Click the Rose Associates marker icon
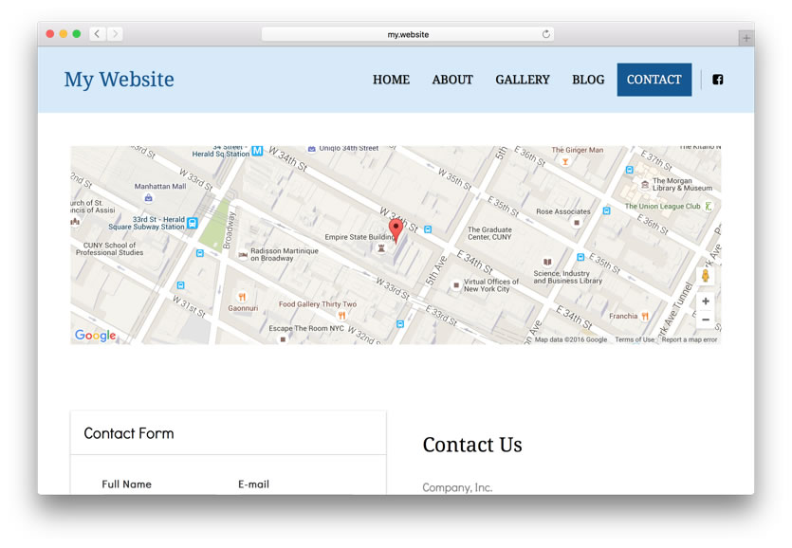This screenshot has width=792, height=548. [x=577, y=222]
